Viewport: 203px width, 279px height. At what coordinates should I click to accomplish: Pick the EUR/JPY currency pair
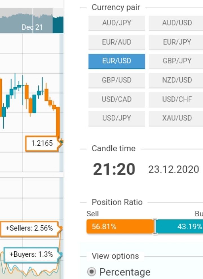[177, 42]
